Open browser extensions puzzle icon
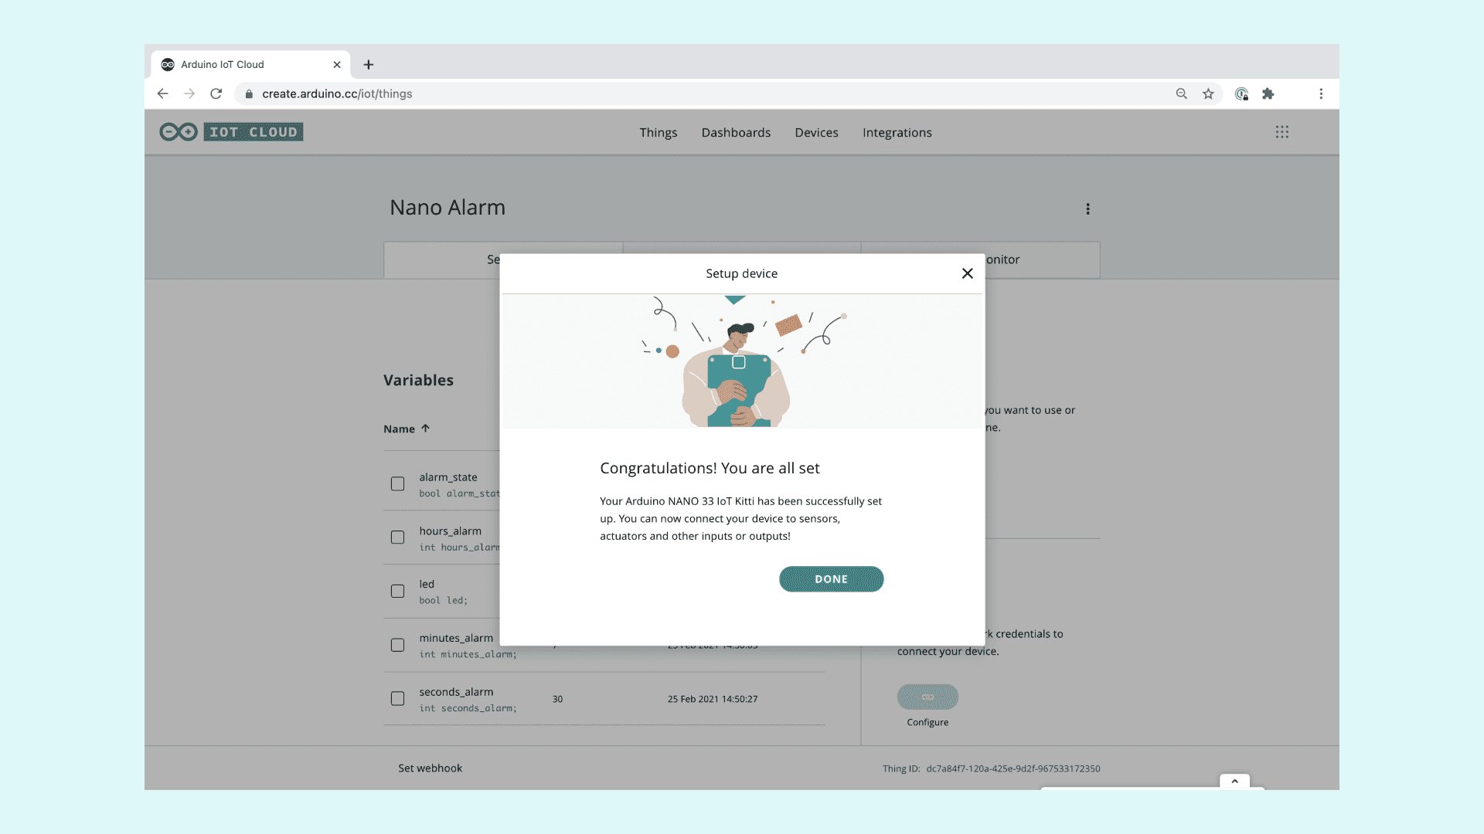This screenshot has width=1484, height=834. [x=1268, y=93]
